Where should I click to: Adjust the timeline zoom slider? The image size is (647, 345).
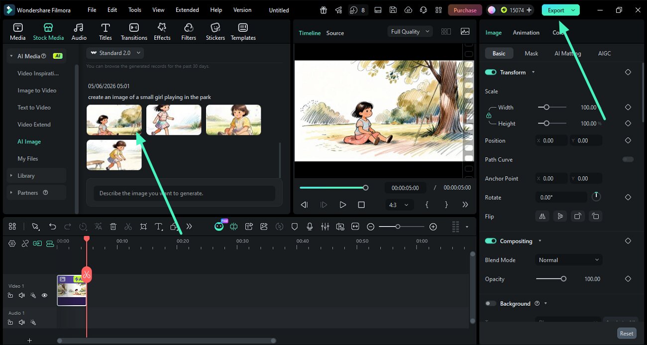click(x=401, y=227)
